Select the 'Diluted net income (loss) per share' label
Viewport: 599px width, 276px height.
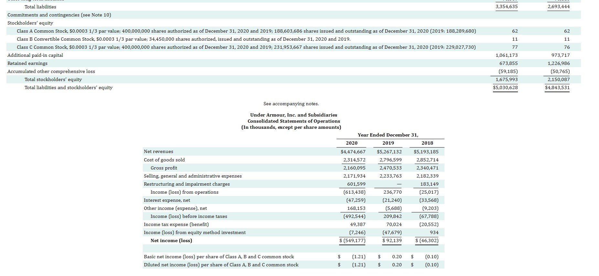point(221,265)
